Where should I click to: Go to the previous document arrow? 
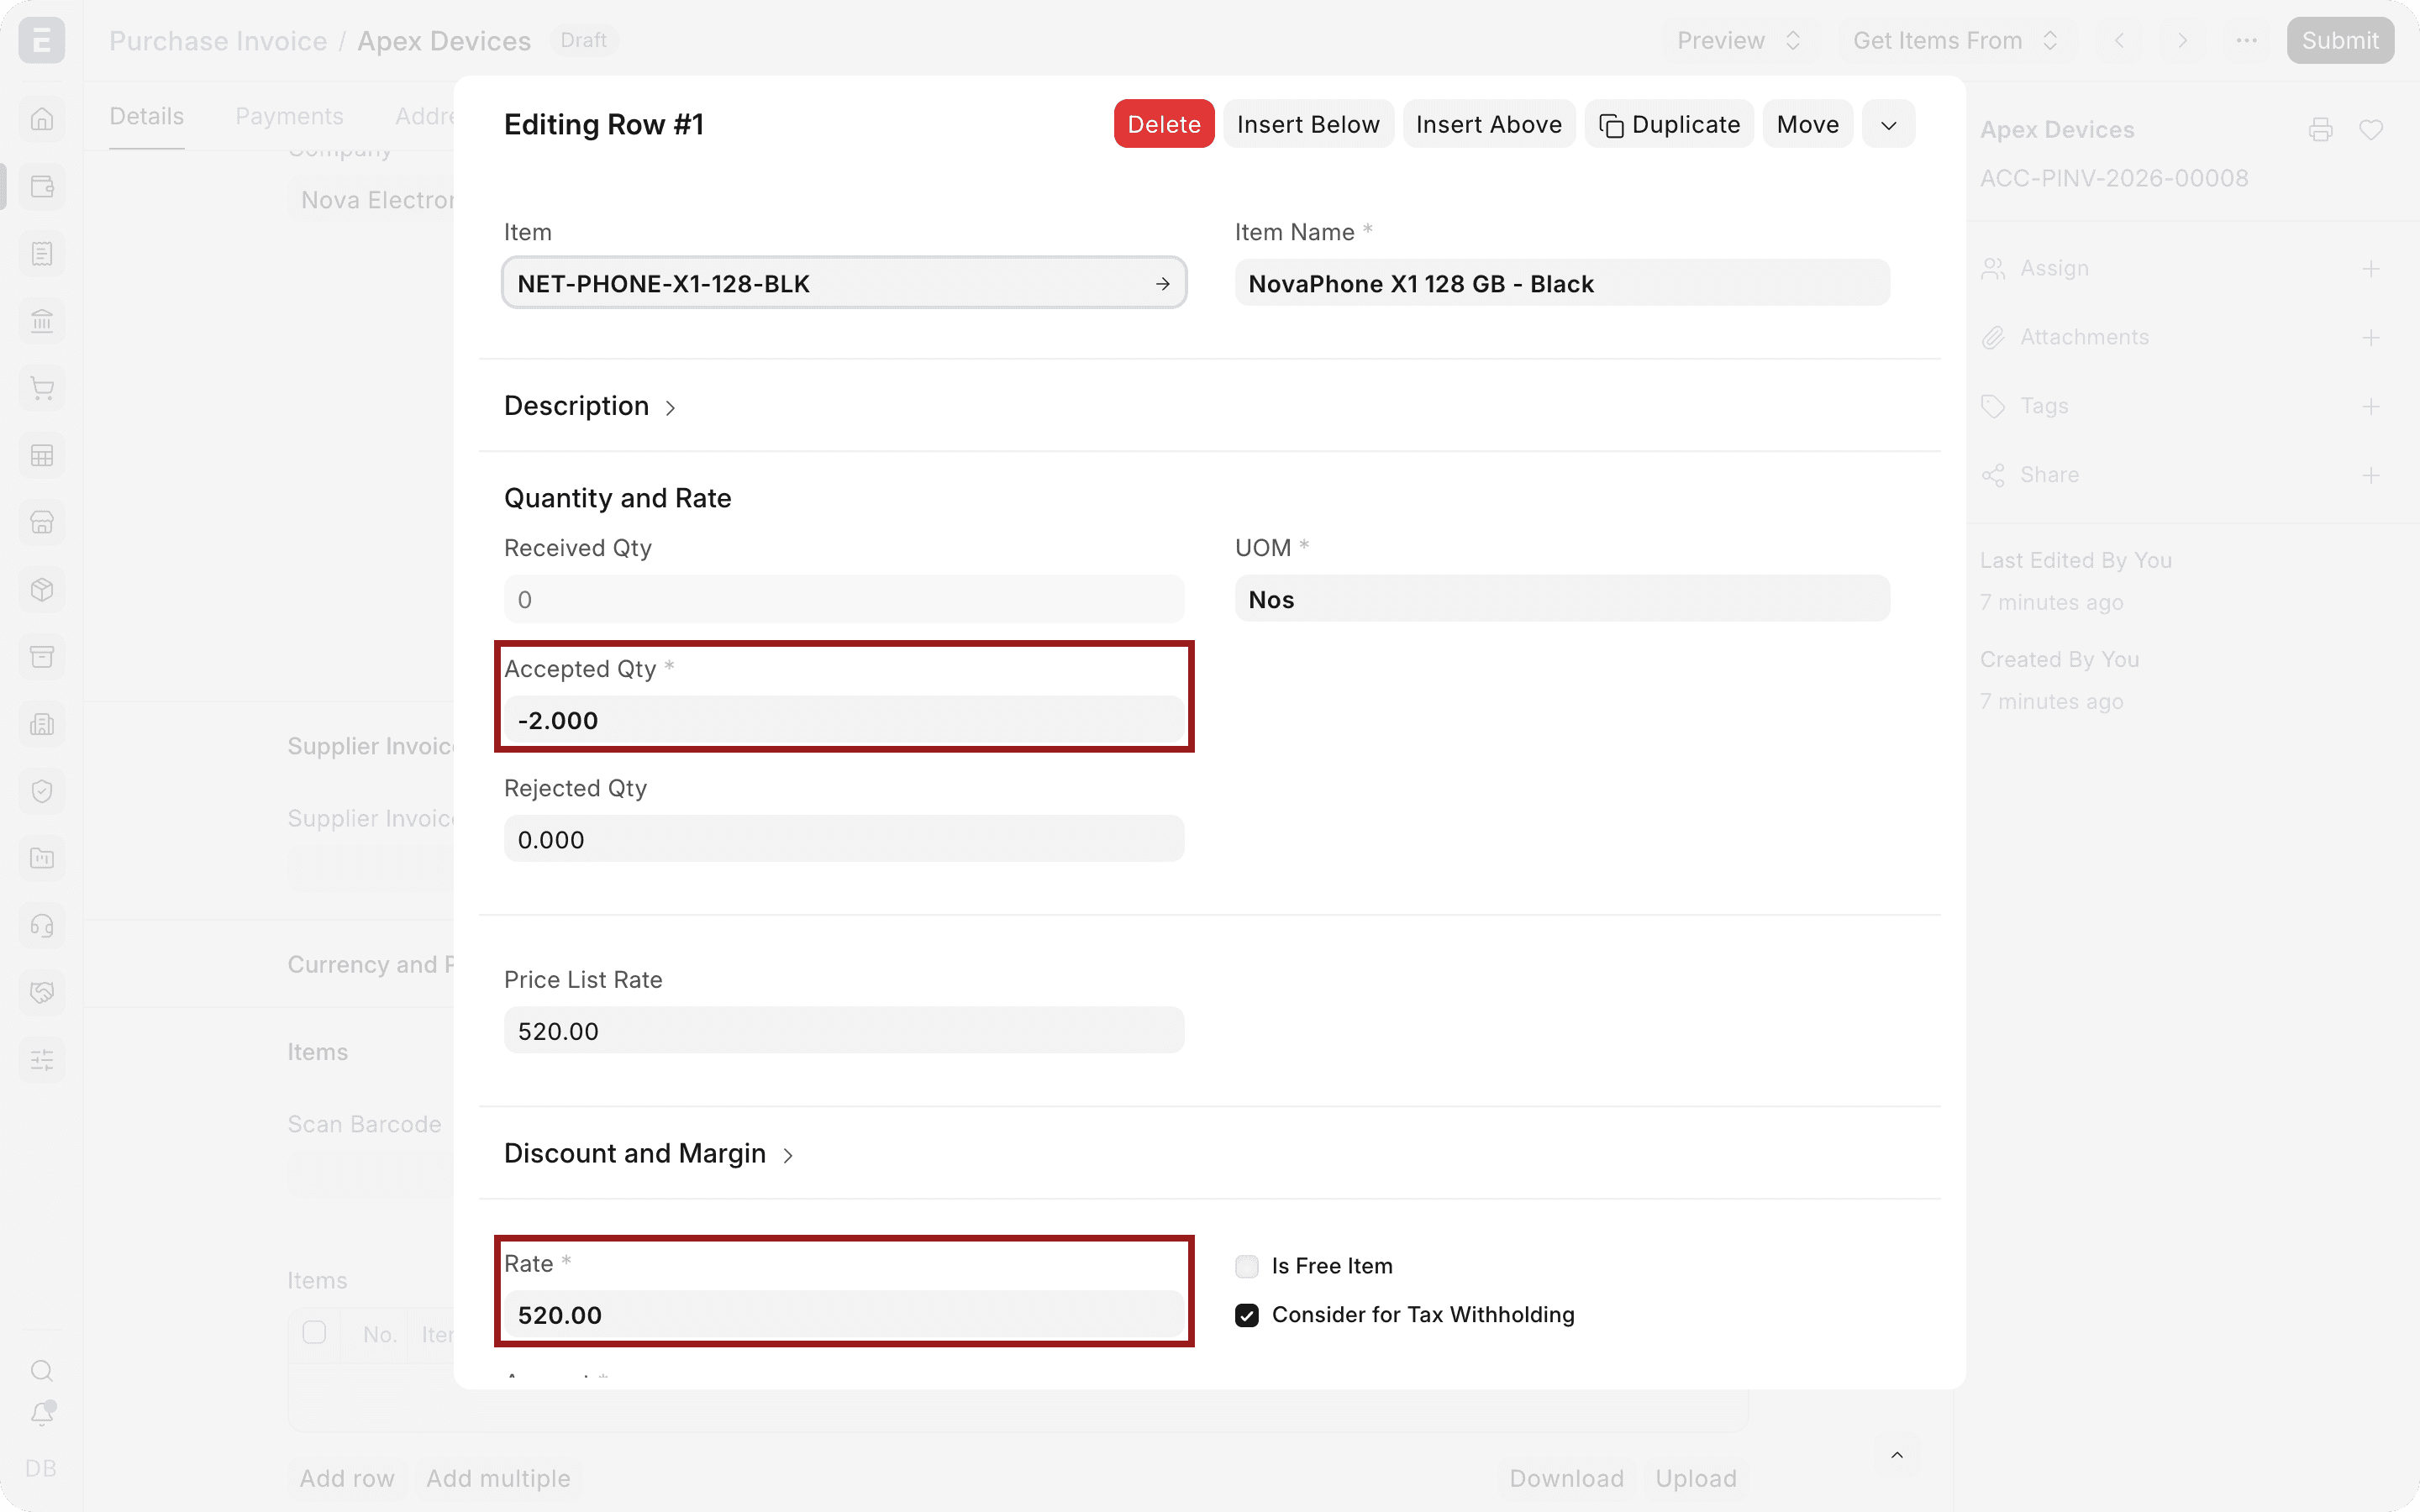point(2119,41)
